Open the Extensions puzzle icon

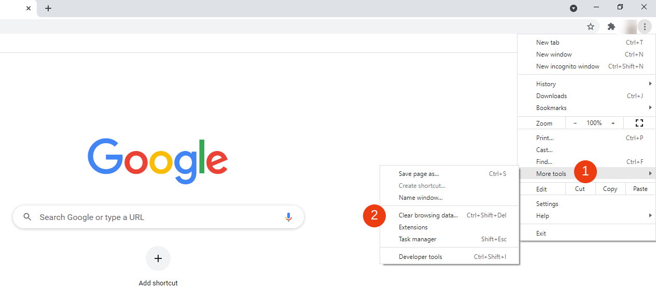click(x=611, y=26)
